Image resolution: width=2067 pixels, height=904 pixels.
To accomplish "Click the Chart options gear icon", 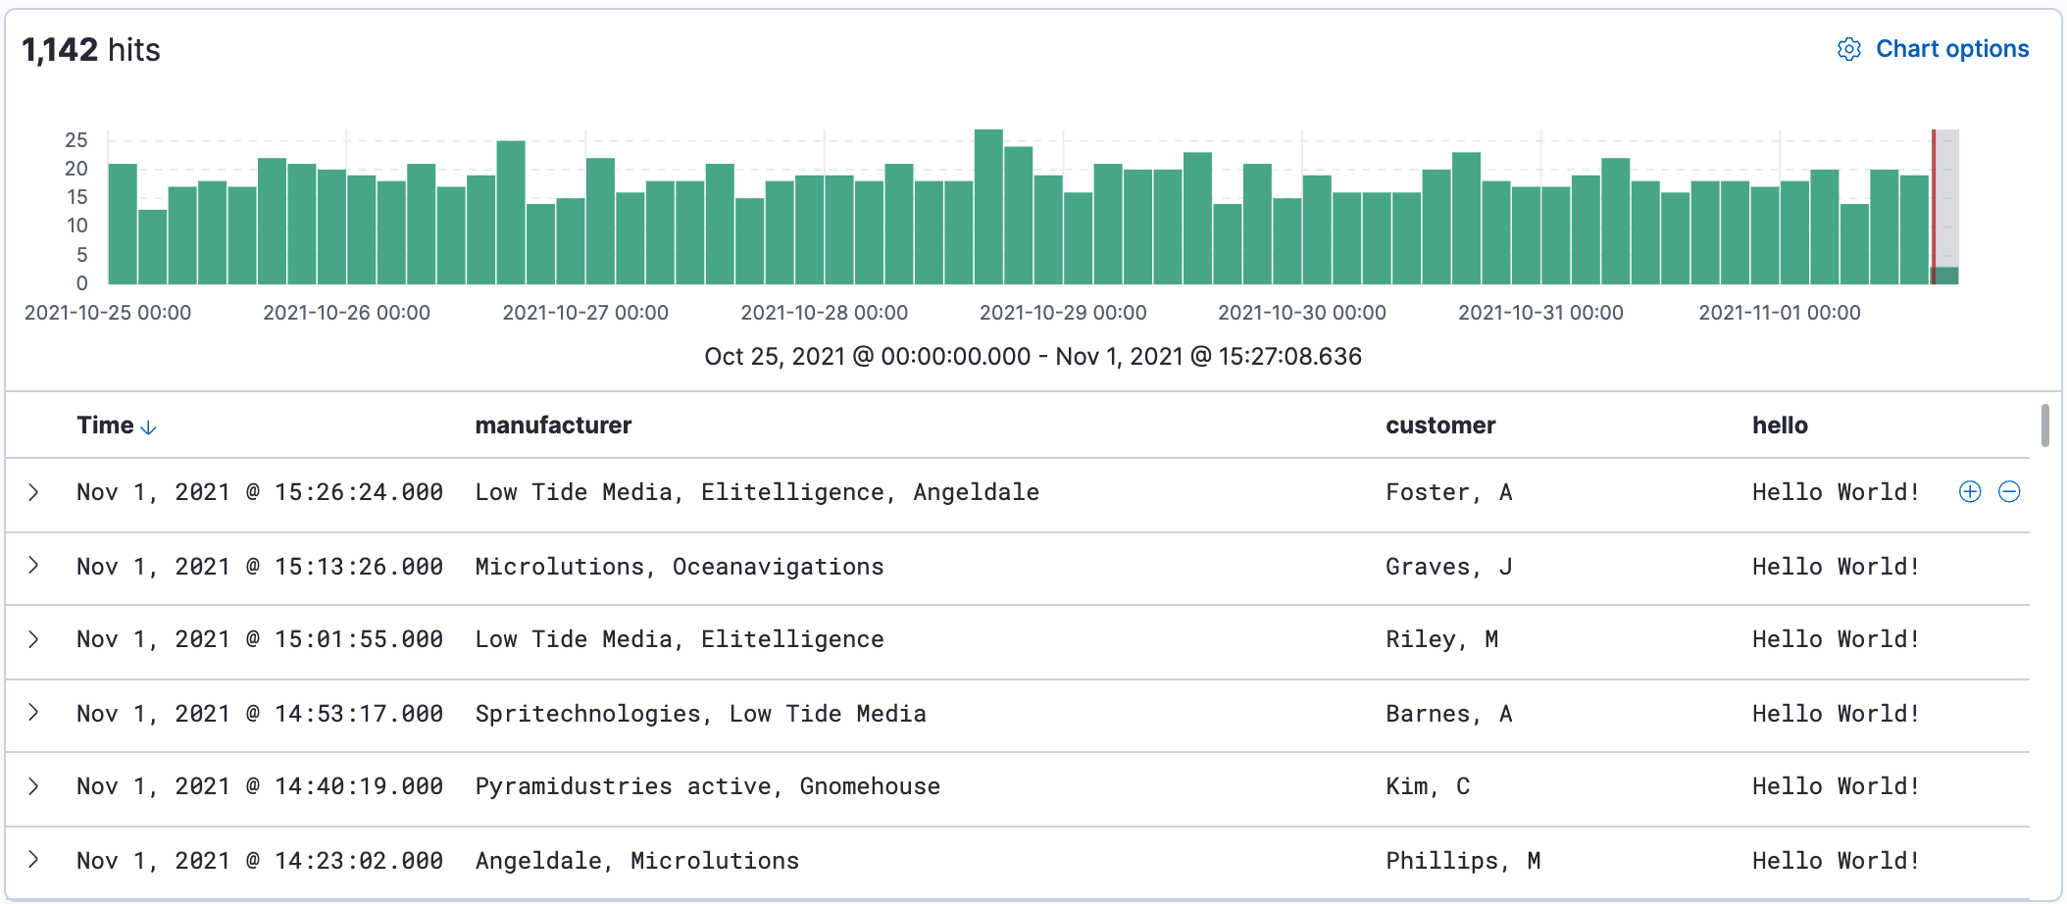I will click(1848, 49).
